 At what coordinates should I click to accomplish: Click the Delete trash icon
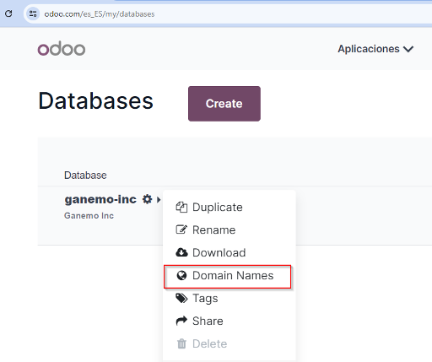coord(181,343)
